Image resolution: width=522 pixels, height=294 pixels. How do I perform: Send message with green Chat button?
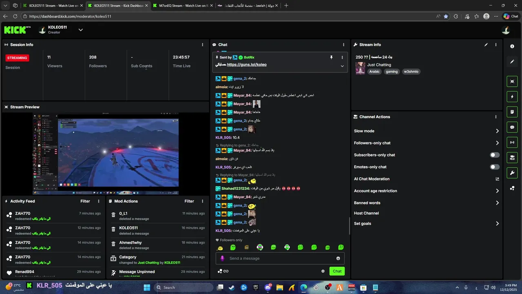pos(337,271)
